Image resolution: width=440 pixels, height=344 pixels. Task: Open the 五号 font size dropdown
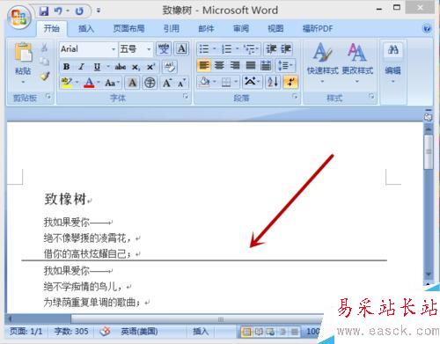point(149,49)
